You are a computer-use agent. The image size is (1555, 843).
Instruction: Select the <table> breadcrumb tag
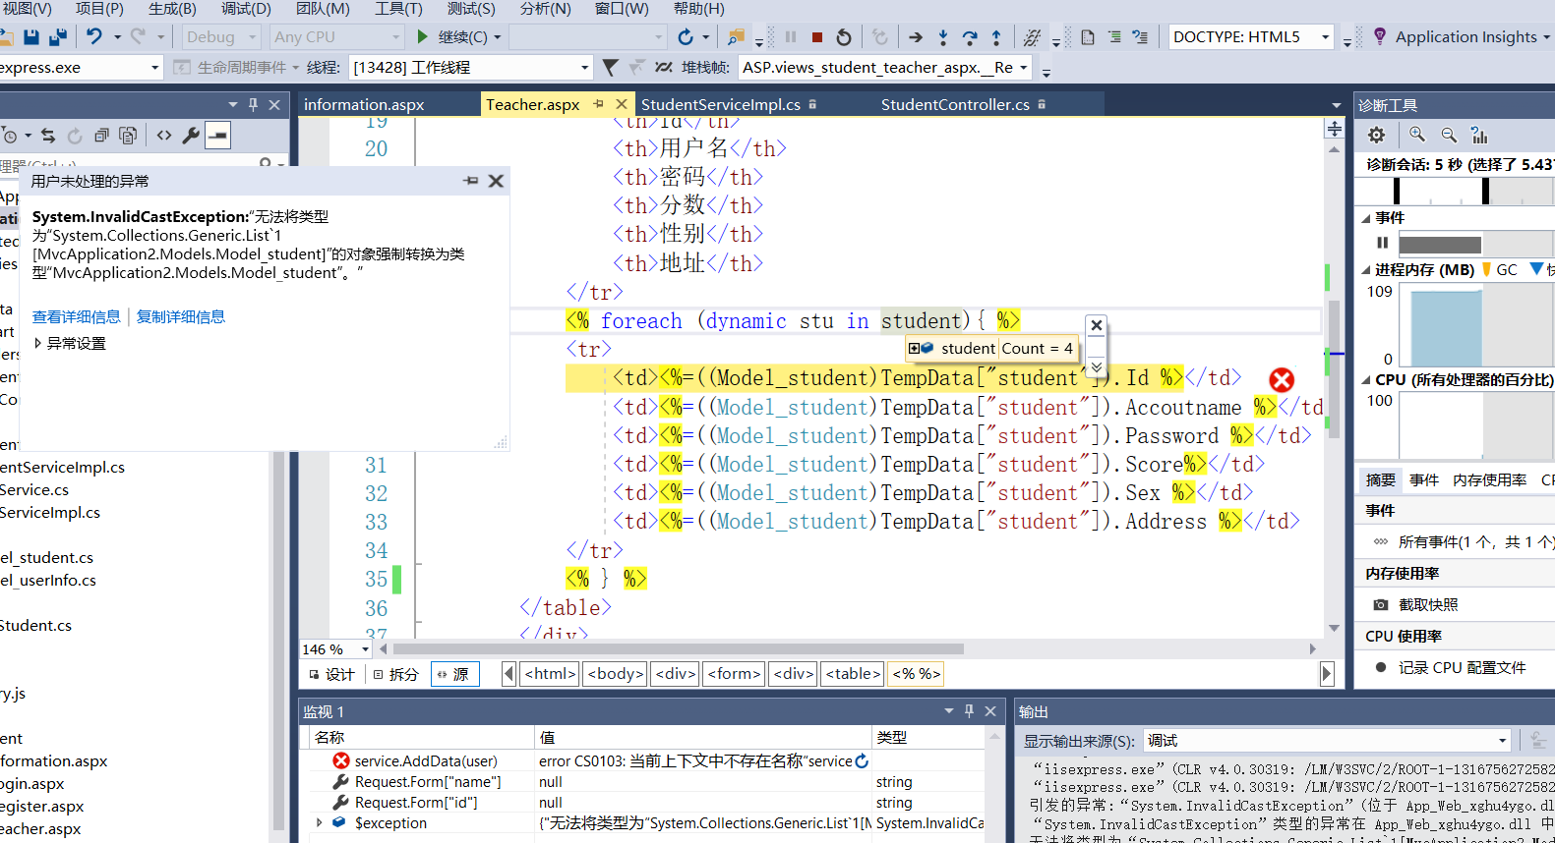(853, 674)
